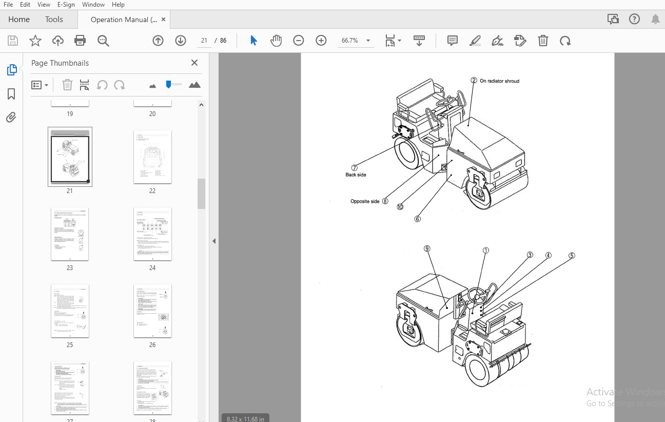Viewport: 665px width, 422px height.
Task: Open the Help question mark icon
Action: [635, 20]
